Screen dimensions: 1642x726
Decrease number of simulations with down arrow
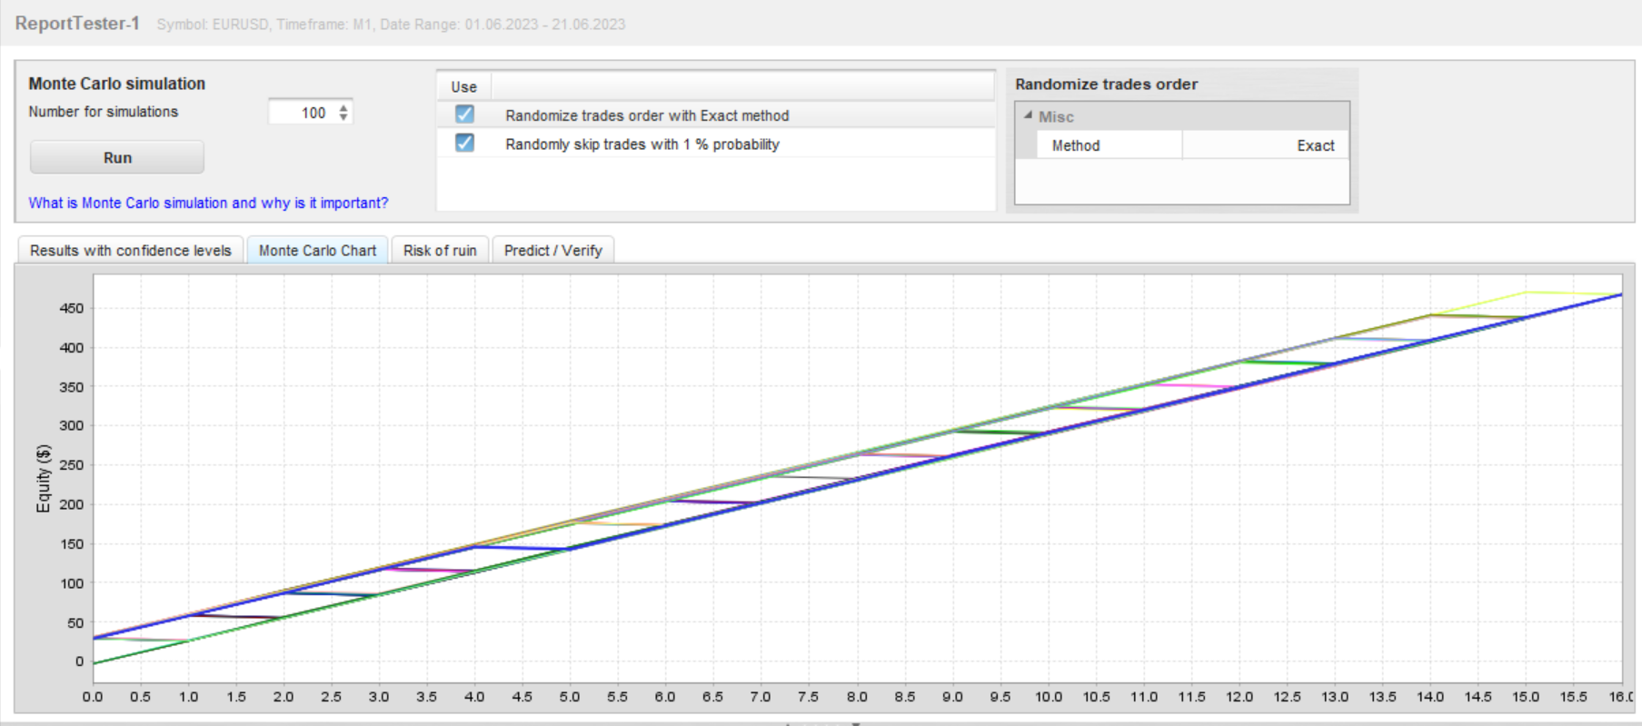coord(343,117)
